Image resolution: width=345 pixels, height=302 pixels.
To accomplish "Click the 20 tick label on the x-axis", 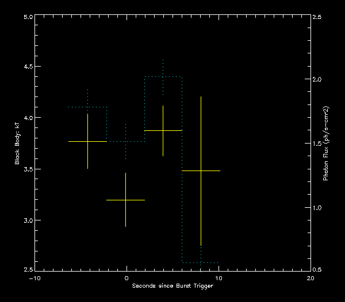I will (x=310, y=278).
